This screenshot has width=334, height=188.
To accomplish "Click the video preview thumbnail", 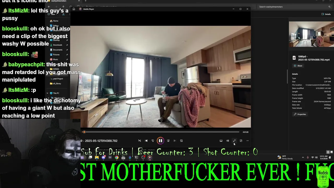I will 311,34.
